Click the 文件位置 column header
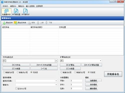This screenshot has height=93, width=125. (91, 27)
